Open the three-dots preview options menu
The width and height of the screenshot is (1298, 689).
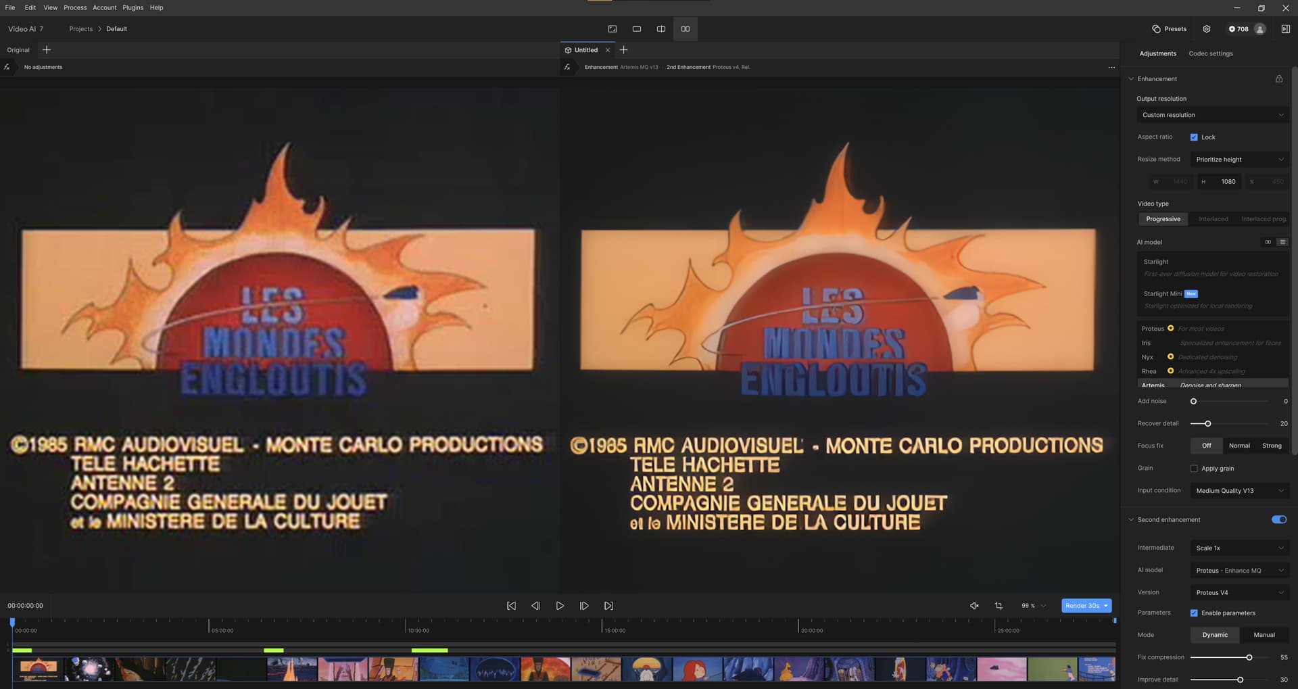coord(1111,68)
